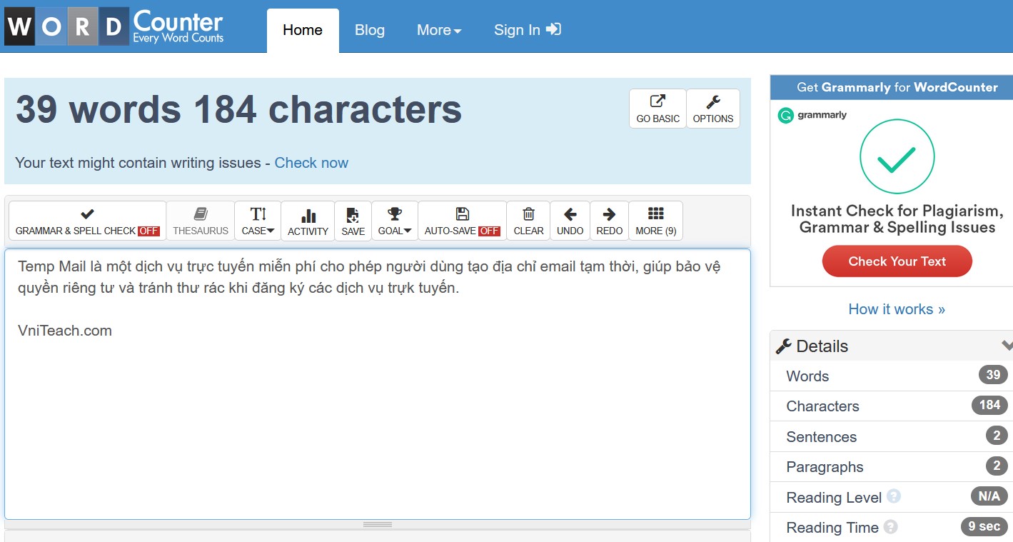Screen dimensions: 1013x542
Task: Click the WordCounter logo
Action: click(x=114, y=26)
